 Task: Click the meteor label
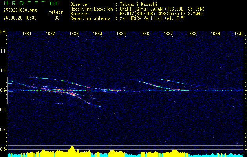click(56, 12)
